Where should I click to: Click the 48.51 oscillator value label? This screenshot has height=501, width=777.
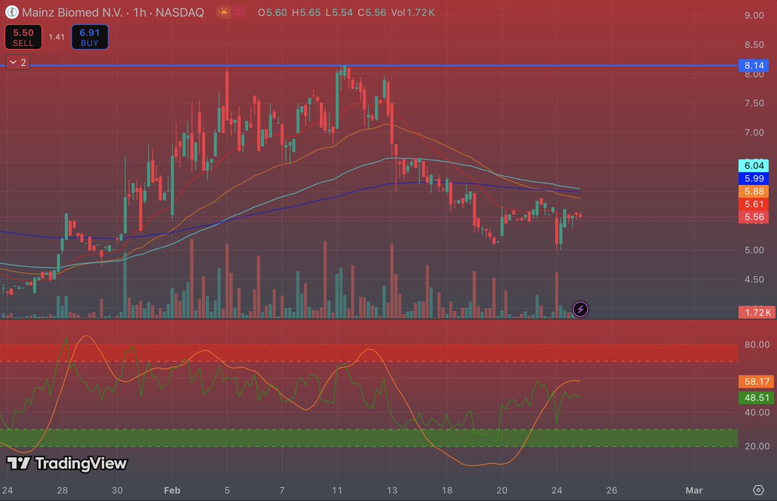point(755,398)
